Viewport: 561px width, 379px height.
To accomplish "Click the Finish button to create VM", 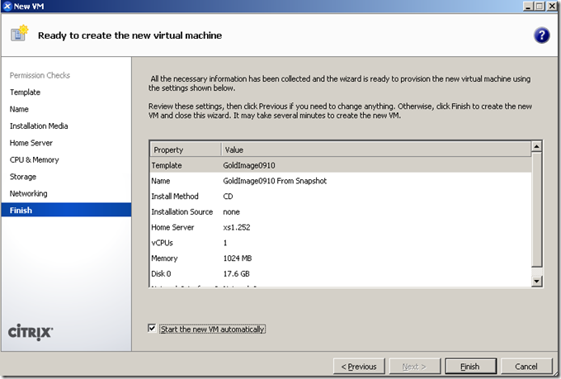I will 470,367.
